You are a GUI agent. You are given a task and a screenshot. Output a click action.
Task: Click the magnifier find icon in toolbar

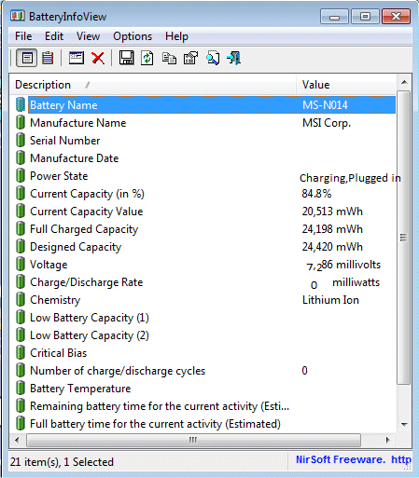pos(213,58)
